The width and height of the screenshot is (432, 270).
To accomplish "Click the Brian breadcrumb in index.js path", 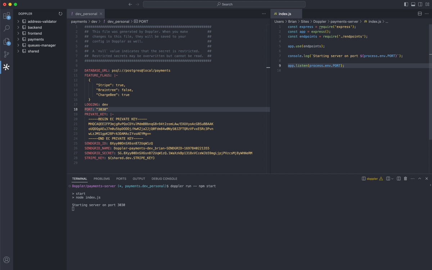I will point(292,22).
